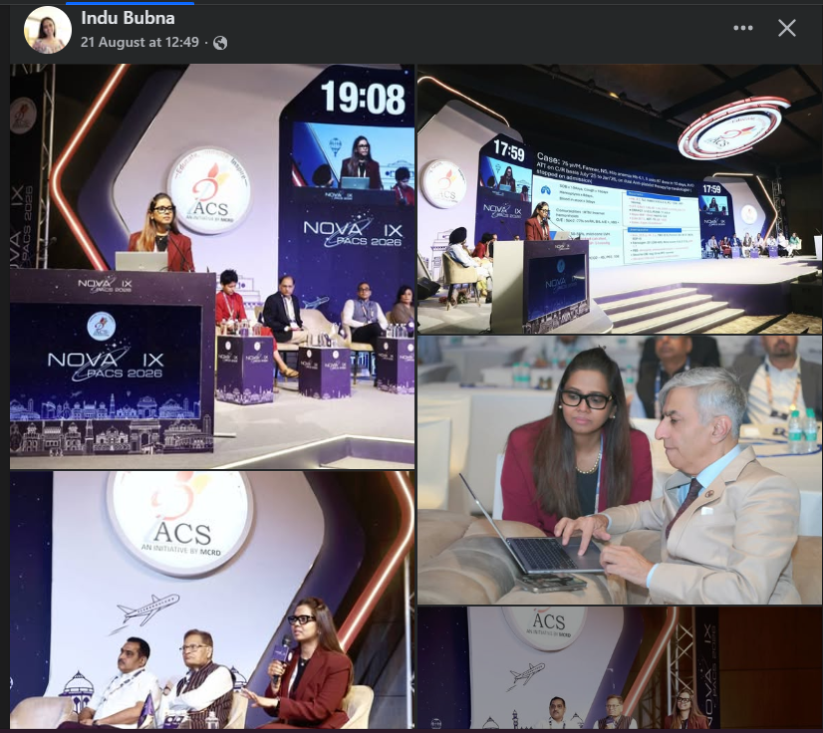Open the panel photo with woman holding microphone
823x733 pixels.
pyautogui.click(x=212, y=601)
